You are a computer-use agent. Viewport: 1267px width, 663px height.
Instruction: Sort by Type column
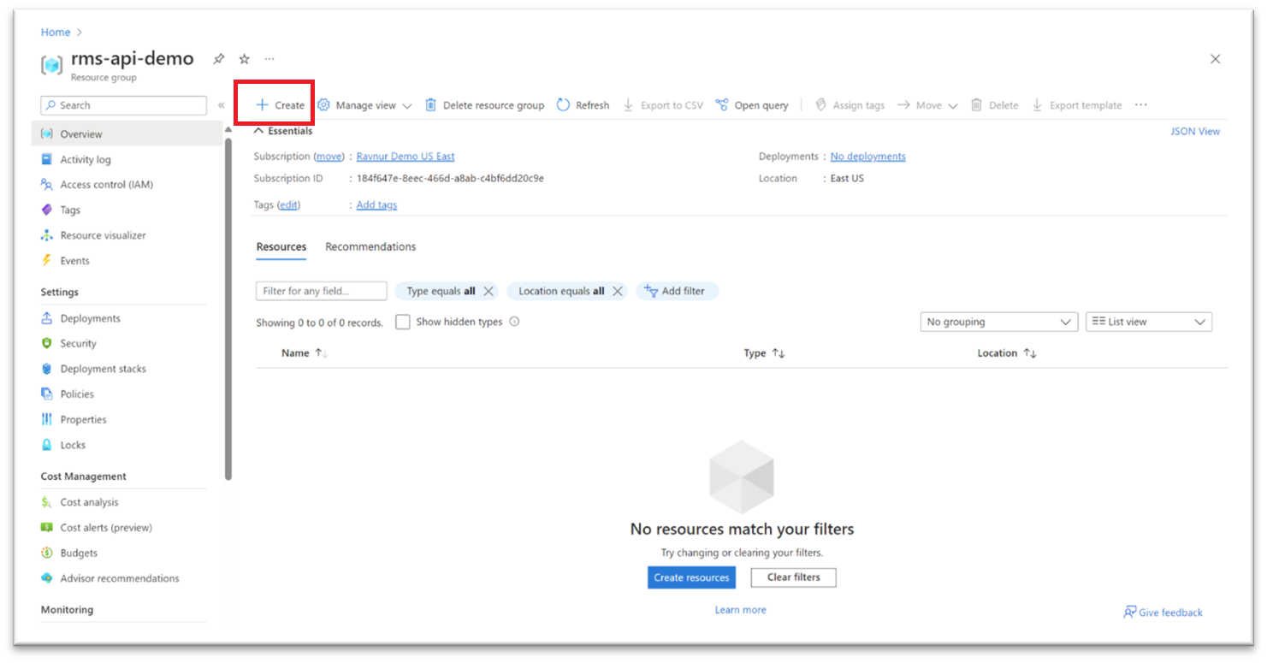[764, 353]
